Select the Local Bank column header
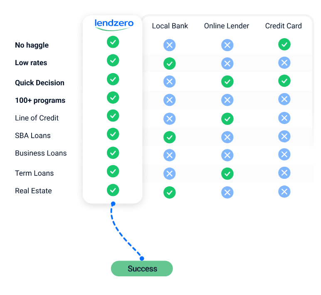The height and width of the screenshot is (295, 321). click(170, 26)
